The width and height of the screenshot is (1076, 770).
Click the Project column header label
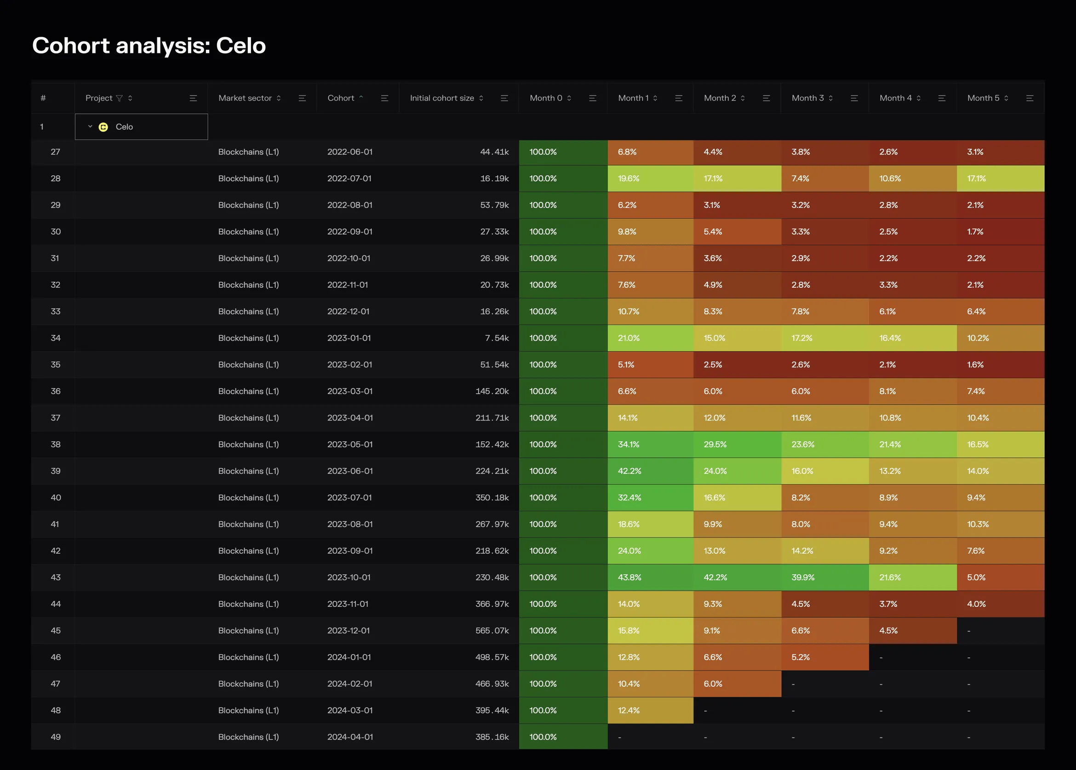pos(99,98)
